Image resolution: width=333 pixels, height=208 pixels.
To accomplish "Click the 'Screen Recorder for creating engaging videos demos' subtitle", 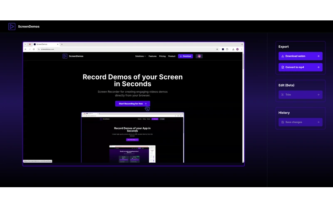I will [x=132, y=93].
